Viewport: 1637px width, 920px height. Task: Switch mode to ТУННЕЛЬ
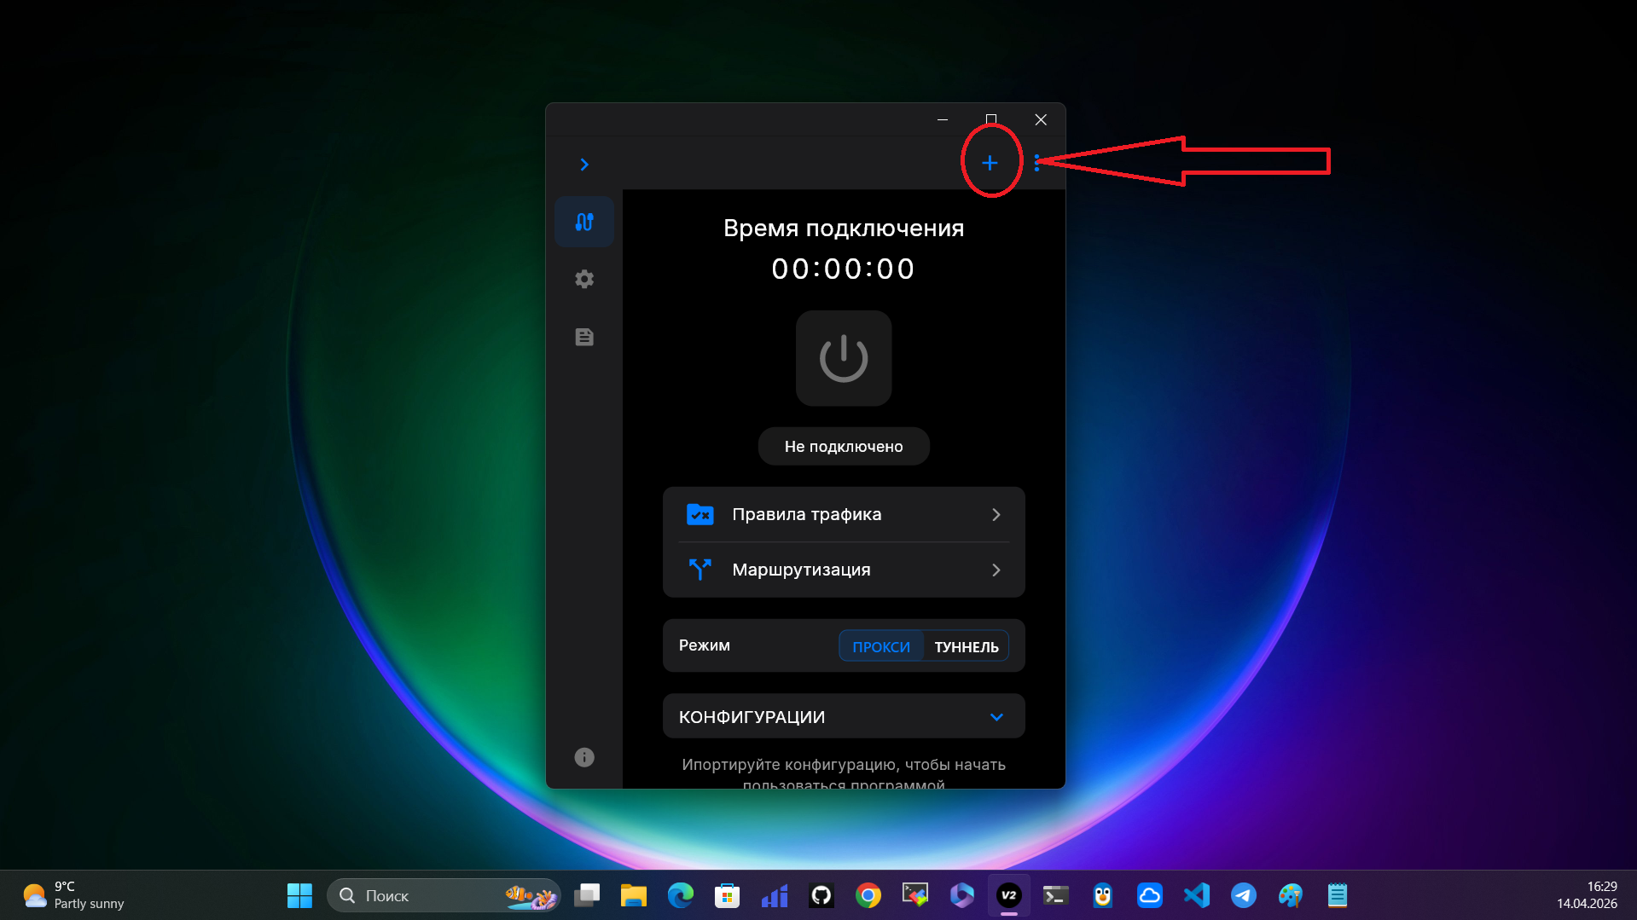click(x=965, y=645)
